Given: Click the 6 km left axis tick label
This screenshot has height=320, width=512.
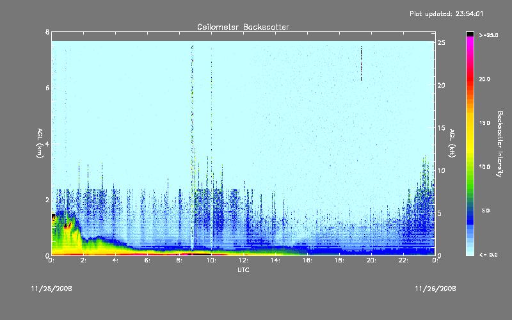Looking at the screenshot, I should click(47, 88).
